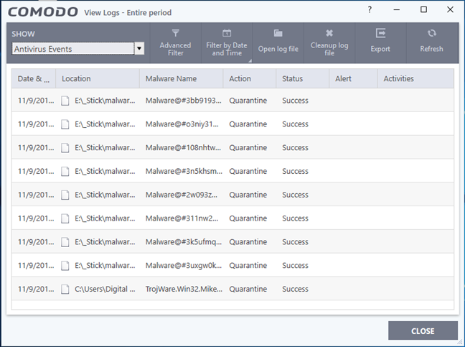Click location cell in Malware@#3bb9193 row

click(x=105, y=101)
